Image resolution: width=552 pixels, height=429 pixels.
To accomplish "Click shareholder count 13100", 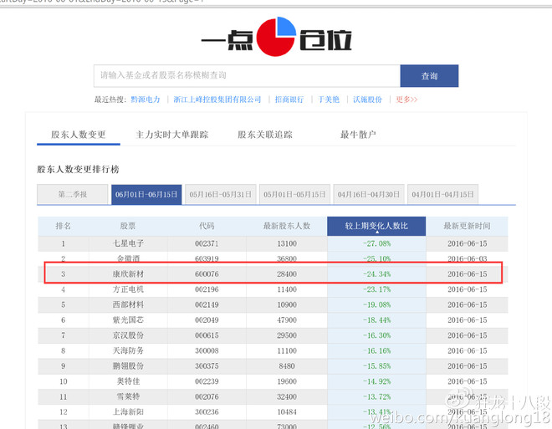I will (287, 243).
